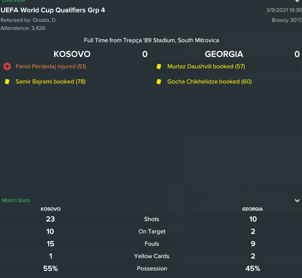Open the Georgia team name in scoreline

click(224, 54)
